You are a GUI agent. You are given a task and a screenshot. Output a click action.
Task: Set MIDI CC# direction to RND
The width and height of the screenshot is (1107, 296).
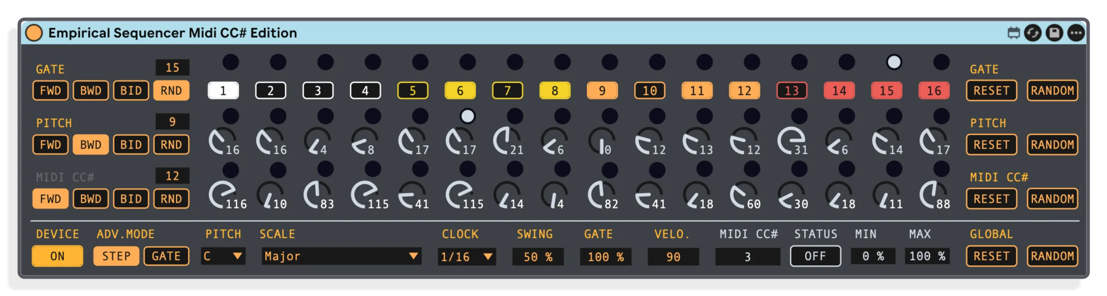tap(171, 198)
